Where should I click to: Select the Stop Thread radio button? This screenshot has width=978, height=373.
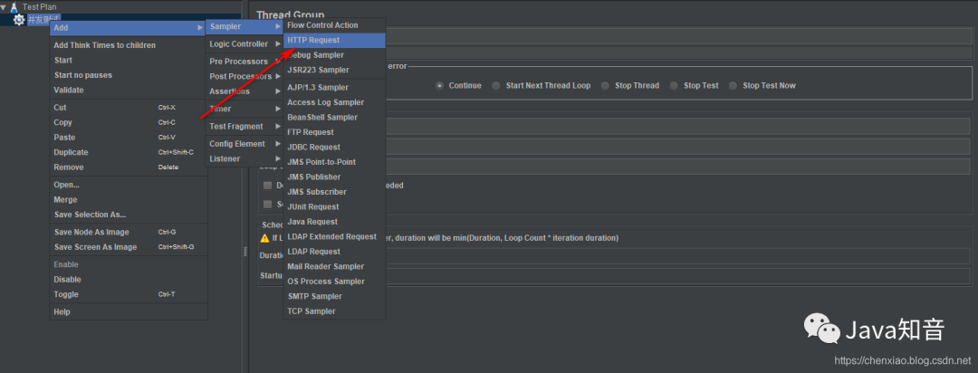(x=605, y=85)
